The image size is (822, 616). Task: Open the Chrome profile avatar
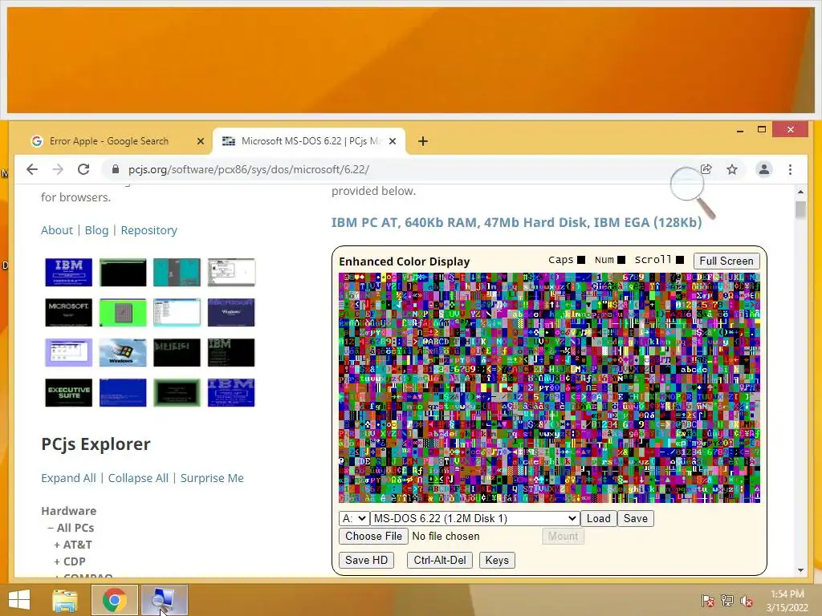click(x=764, y=169)
